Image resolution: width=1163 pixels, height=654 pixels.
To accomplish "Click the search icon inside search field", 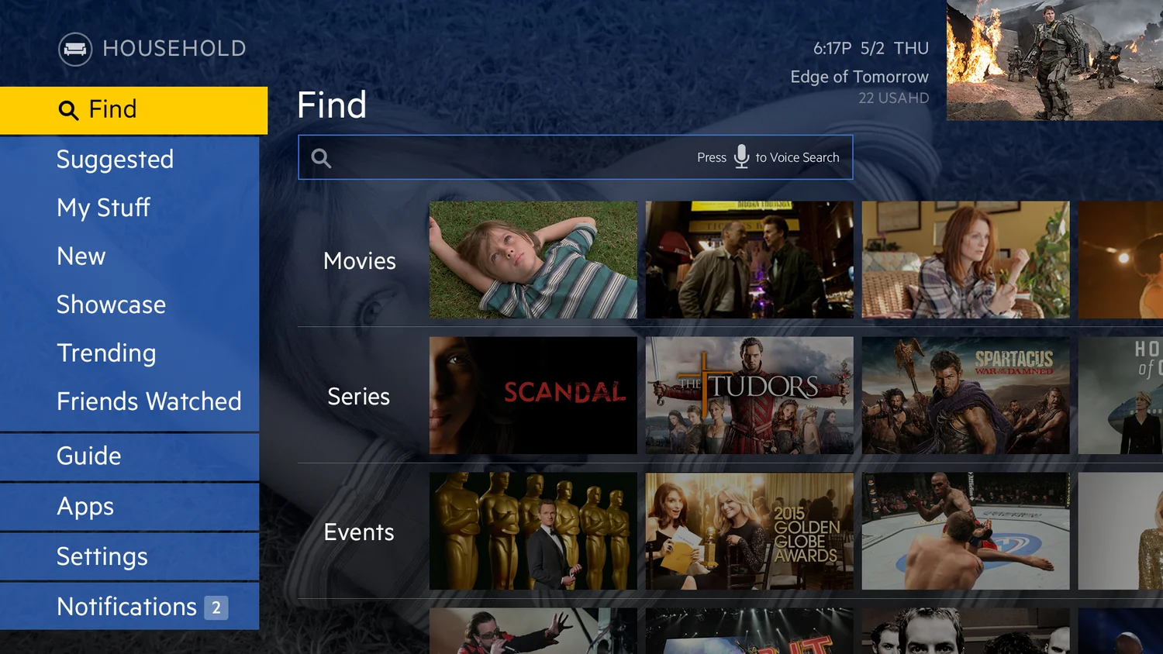I will pyautogui.click(x=321, y=158).
